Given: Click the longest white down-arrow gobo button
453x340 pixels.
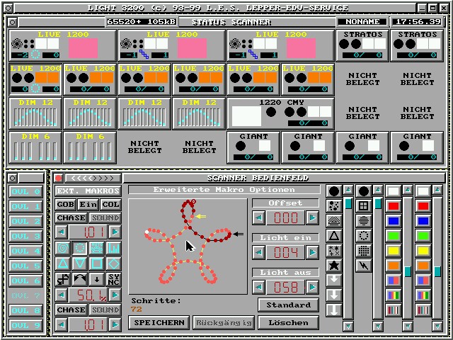Looking at the screenshot, I should 334,310.
